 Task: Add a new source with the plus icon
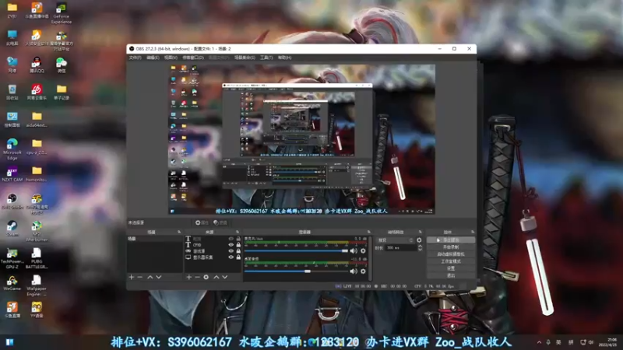[x=189, y=277]
